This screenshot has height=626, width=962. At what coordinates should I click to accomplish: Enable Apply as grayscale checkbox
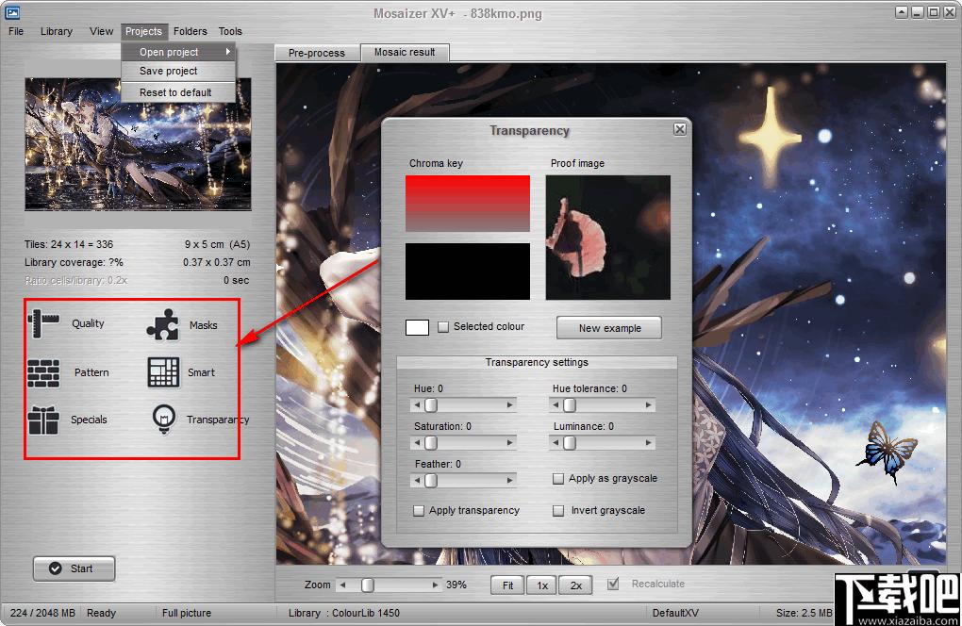(x=558, y=479)
